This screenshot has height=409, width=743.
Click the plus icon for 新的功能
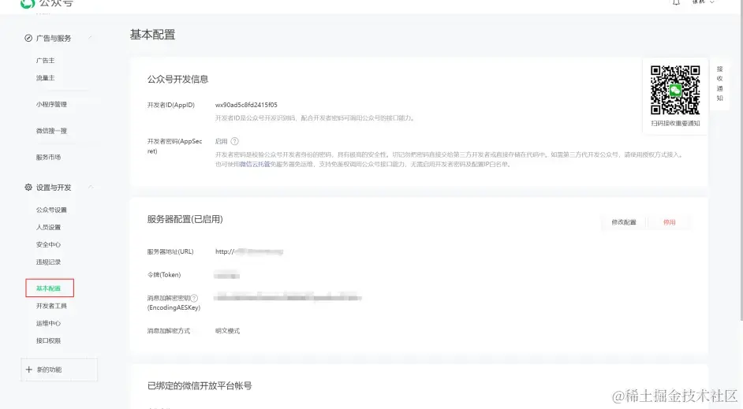[x=29, y=370]
